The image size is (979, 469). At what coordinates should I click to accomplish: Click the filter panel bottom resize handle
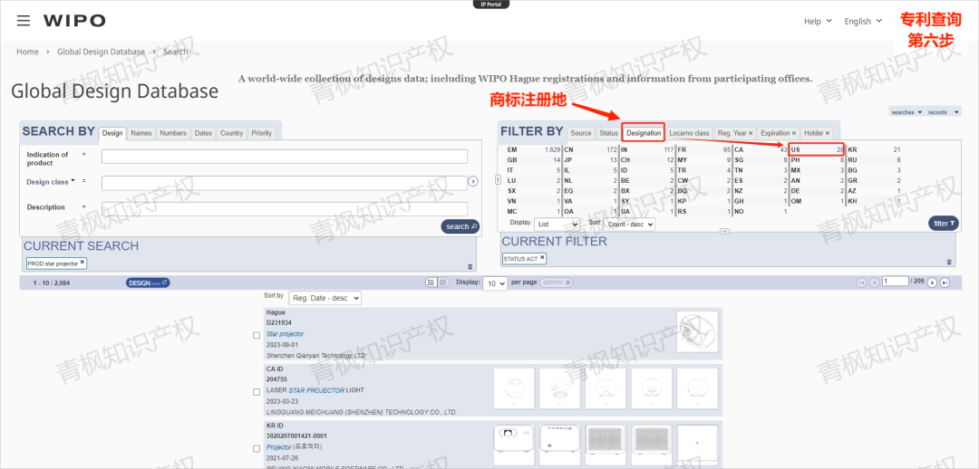pyautogui.click(x=724, y=232)
